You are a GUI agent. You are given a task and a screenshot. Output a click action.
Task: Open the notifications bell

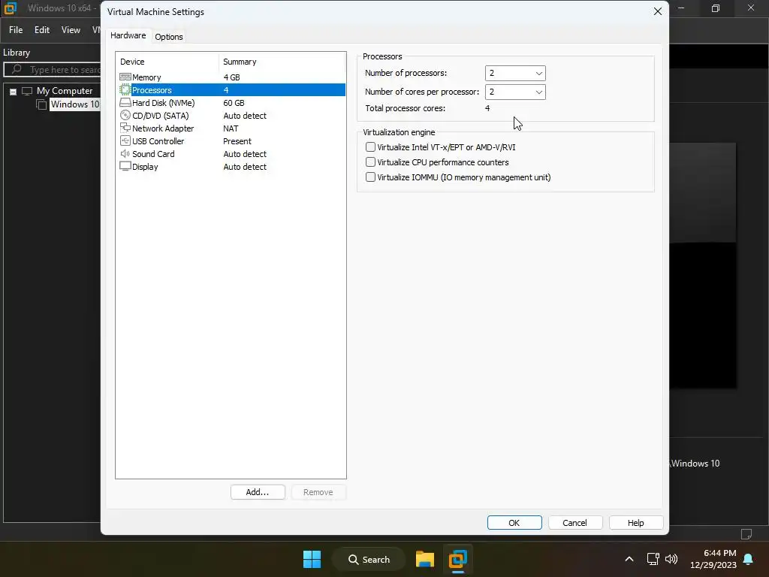tap(749, 559)
